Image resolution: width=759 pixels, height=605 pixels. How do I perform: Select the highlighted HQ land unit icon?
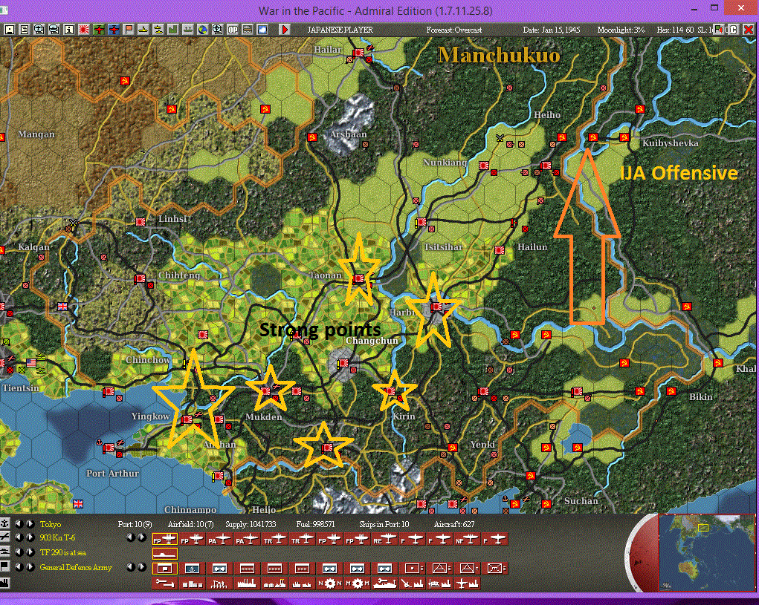pos(165,569)
